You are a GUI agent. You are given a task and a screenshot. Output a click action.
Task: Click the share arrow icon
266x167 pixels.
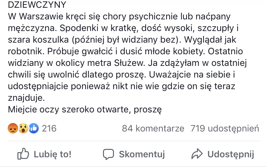[197, 154]
